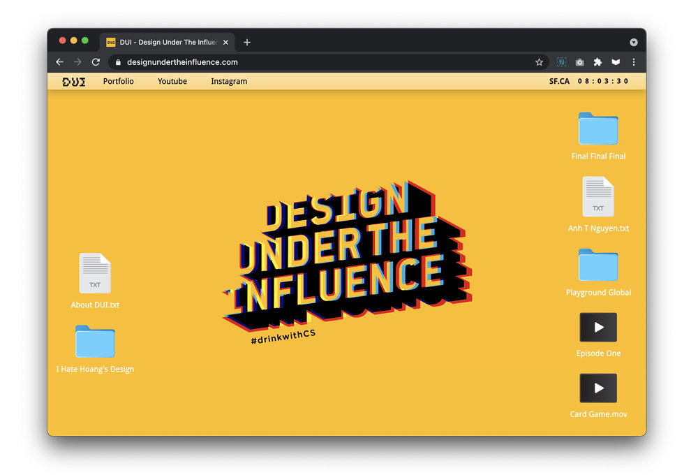This screenshot has width=698, height=475.
Task: Open the Anh T Nguyen.txt file icon
Action: [598, 196]
